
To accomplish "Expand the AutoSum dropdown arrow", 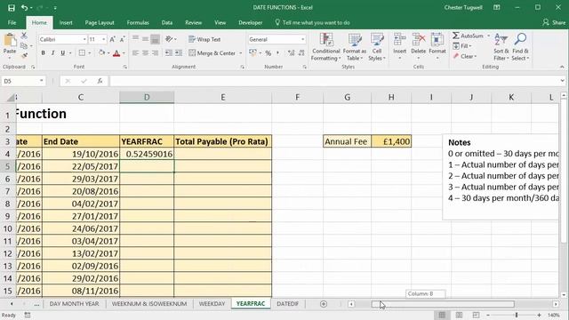I will tap(488, 36).
